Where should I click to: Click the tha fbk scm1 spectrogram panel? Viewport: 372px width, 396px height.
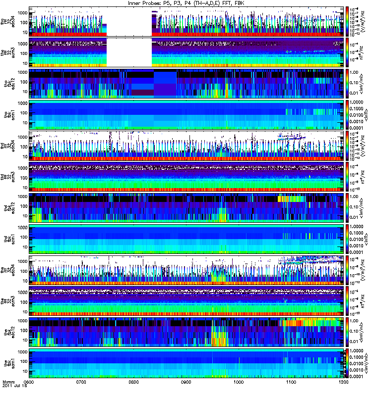coord(186,115)
